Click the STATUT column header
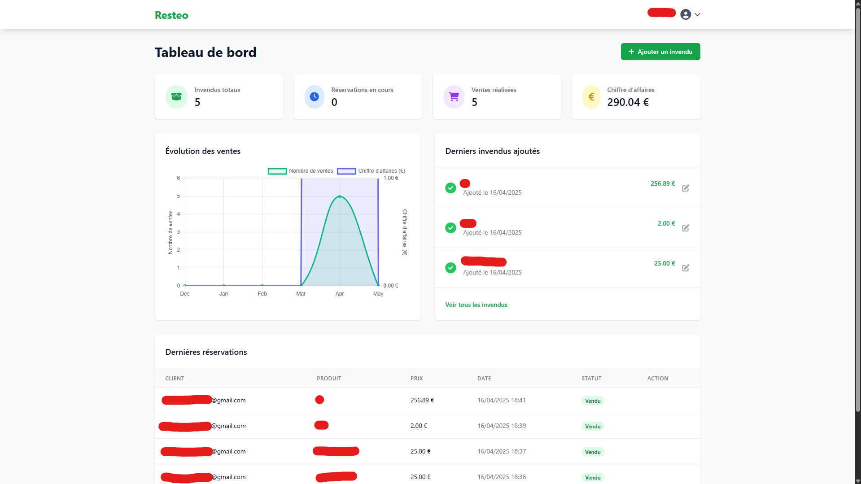Viewport: 861px width, 484px height. [x=591, y=379]
